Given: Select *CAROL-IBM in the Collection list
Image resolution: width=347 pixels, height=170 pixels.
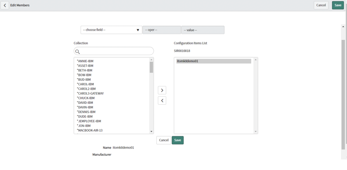Looking at the screenshot, I should click(85, 84).
